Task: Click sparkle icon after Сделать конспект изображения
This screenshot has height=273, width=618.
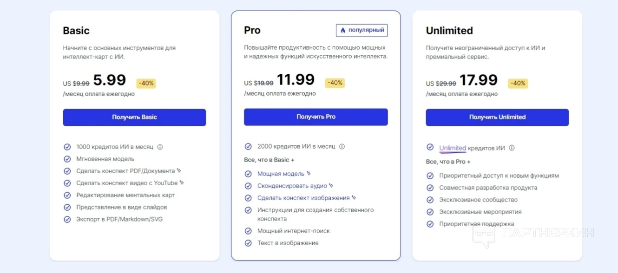Action: [354, 198]
